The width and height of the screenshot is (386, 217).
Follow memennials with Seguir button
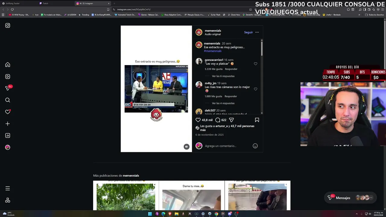pyautogui.click(x=248, y=32)
